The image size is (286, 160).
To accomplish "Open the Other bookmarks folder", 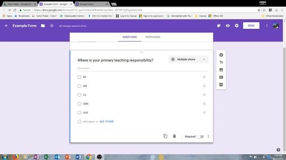I will [272, 16].
